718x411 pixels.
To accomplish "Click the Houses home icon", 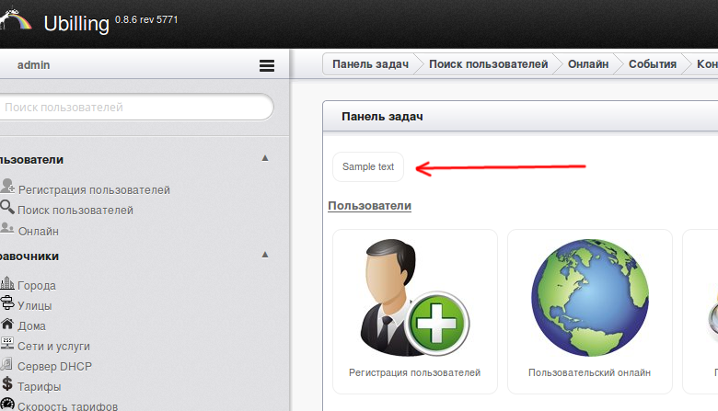I will pos(7,325).
